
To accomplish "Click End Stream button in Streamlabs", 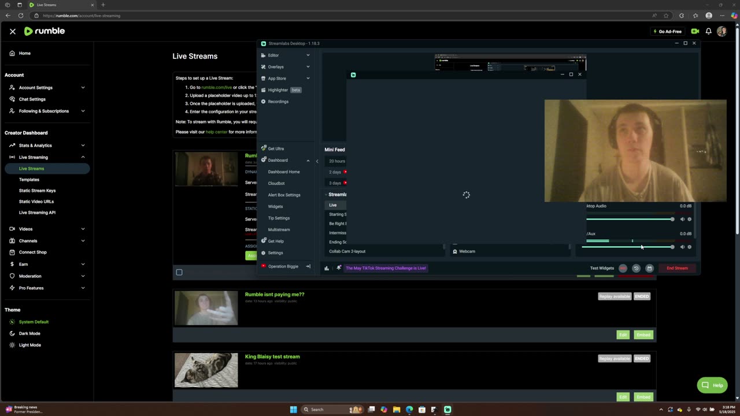I will pos(677,268).
